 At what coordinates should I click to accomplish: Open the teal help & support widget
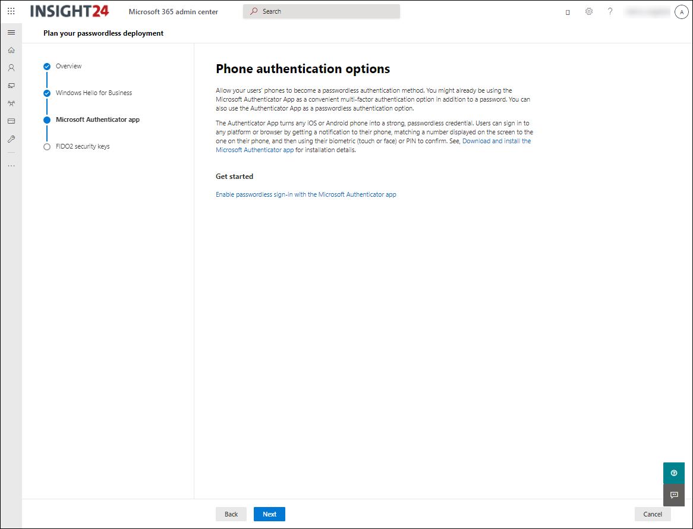[673, 473]
